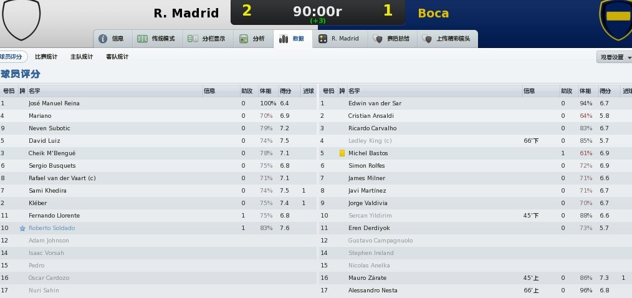Click Michel Bastos's yellow card icon
The width and height of the screenshot is (632, 298).
342,153
